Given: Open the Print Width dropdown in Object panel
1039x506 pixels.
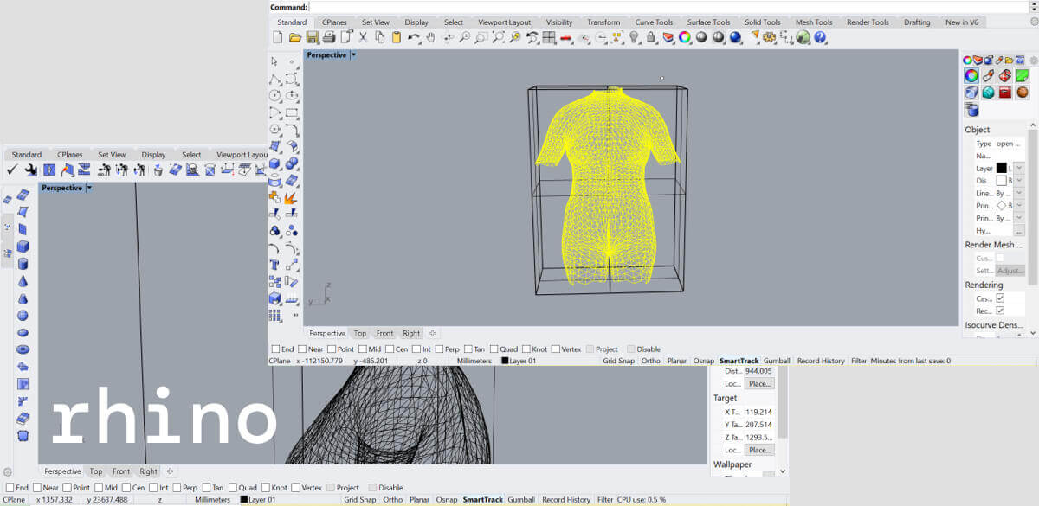Looking at the screenshot, I should (1019, 219).
